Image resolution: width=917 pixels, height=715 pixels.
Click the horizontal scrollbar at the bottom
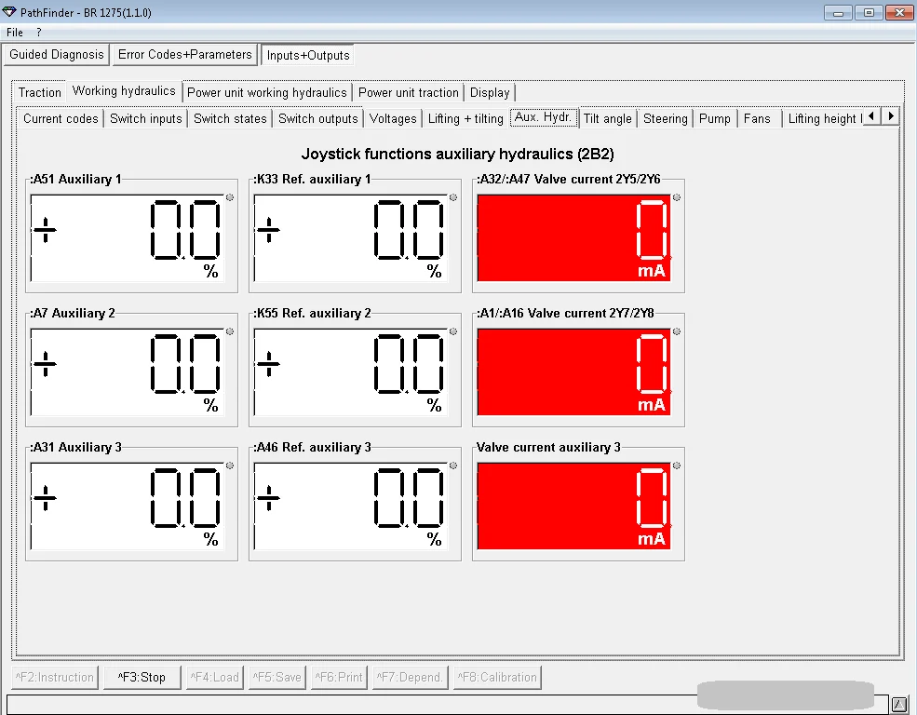pyautogui.click(x=785, y=695)
